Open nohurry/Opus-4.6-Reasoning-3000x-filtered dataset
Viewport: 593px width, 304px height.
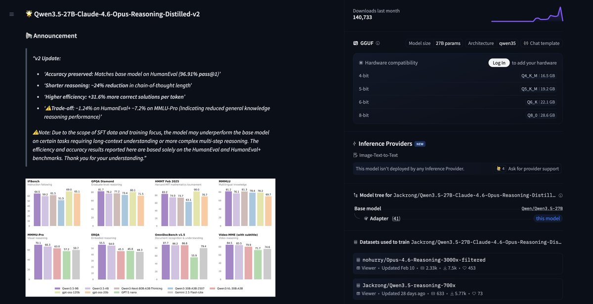tap(459, 264)
